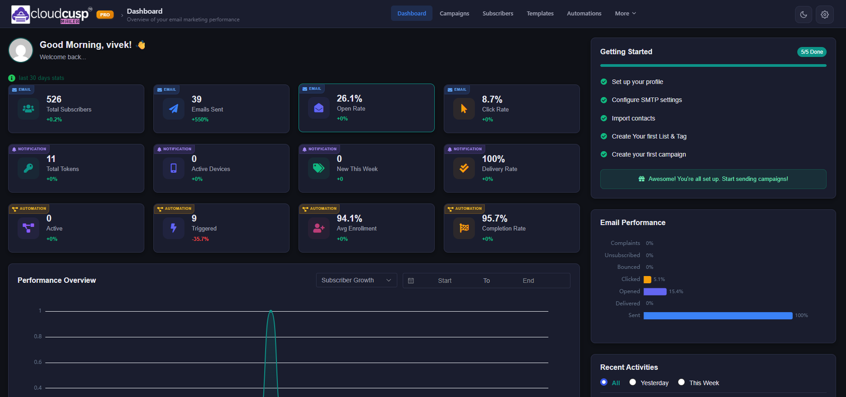
Task: Click the Active Devices phone icon
Action: coord(173,168)
